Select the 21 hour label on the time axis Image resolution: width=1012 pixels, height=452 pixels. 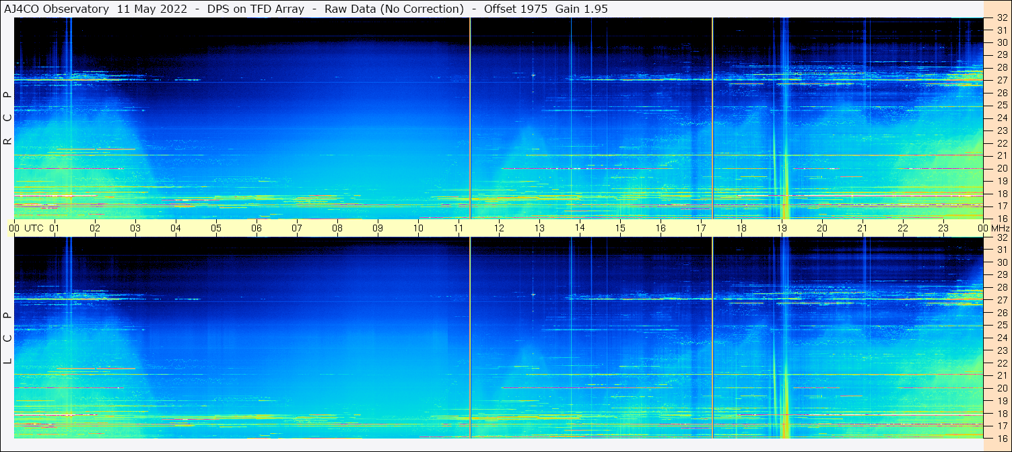[x=863, y=228]
